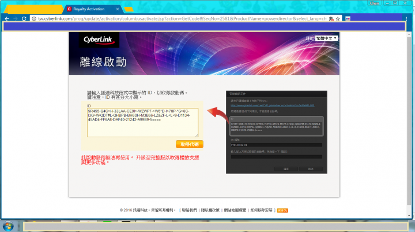Image resolution: width=415 pixels, height=232 pixels.
Task: Click the orange RSS badge in the footer
Action: (282, 210)
